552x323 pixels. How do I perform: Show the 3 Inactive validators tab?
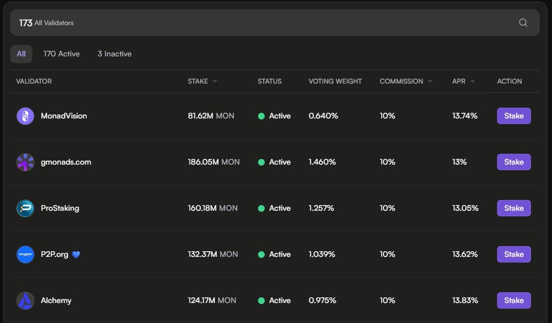tap(114, 54)
